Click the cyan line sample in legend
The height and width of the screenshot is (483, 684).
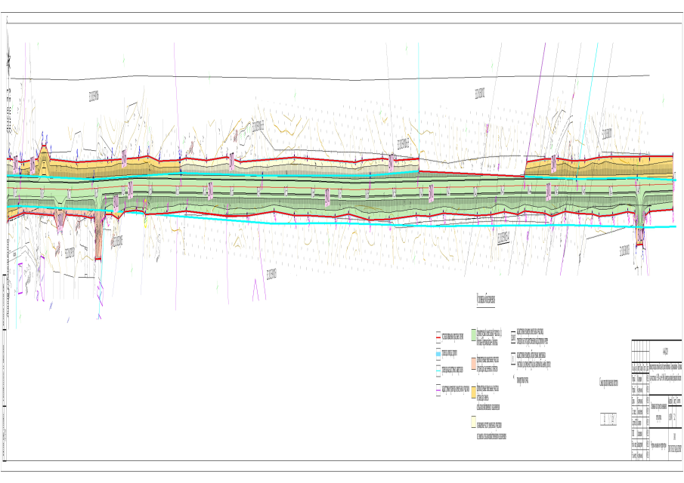click(x=439, y=352)
